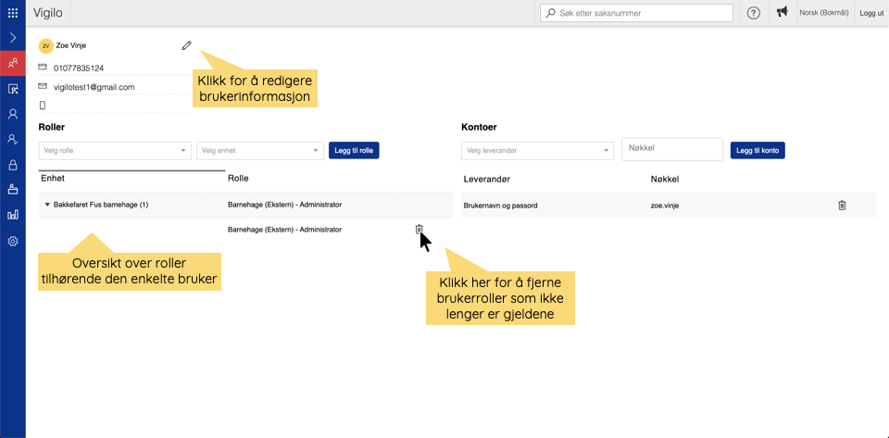
Task: Click the Legg til rolle button
Action: point(354,150)
